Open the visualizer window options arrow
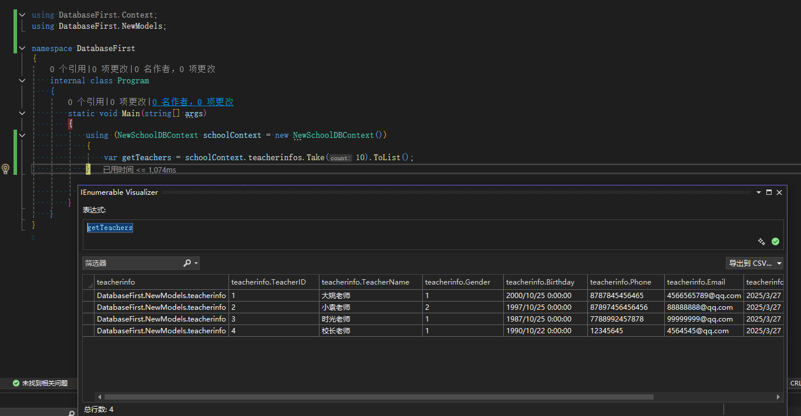Viewport: 801px width, 416px height. pos(758,192)
